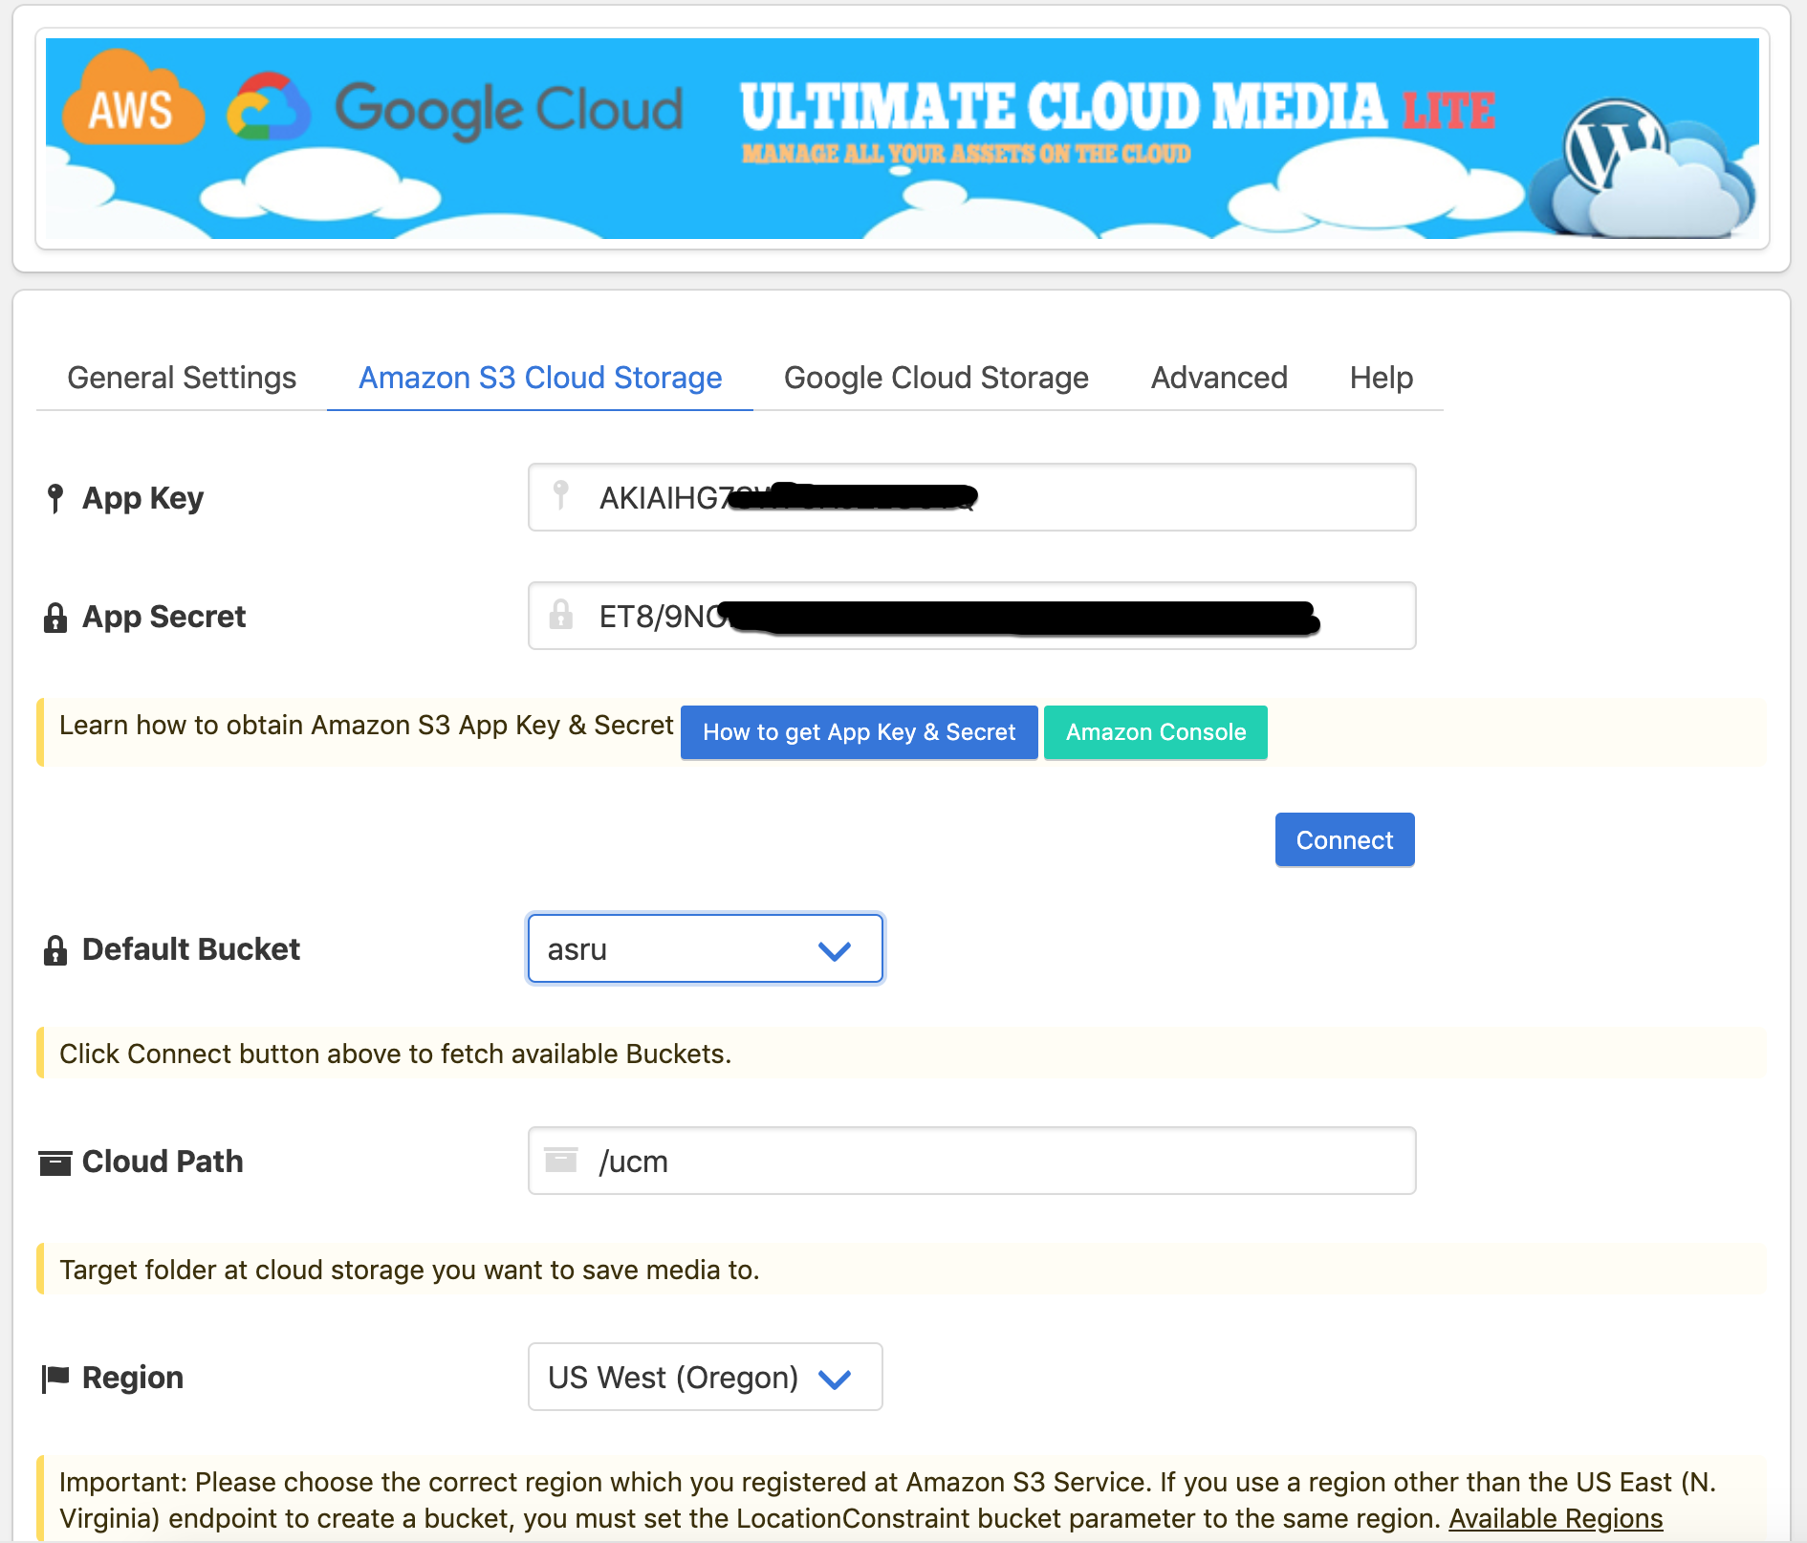
Task: Click the Cloud Path label text
Action: coord(163,1162)
